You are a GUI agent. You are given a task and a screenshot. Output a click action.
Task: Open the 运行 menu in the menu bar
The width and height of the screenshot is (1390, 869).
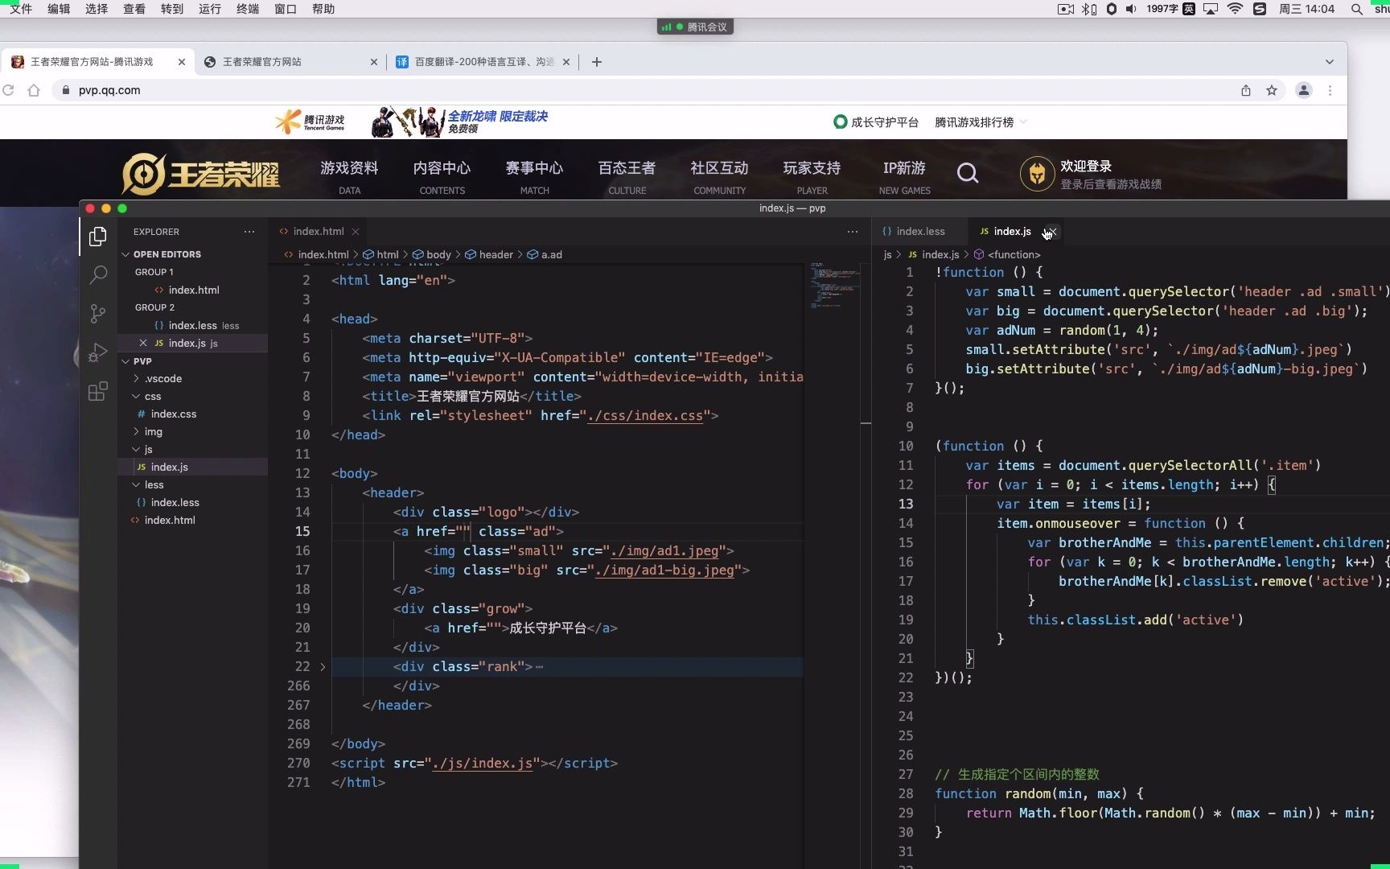click(210, 9)
